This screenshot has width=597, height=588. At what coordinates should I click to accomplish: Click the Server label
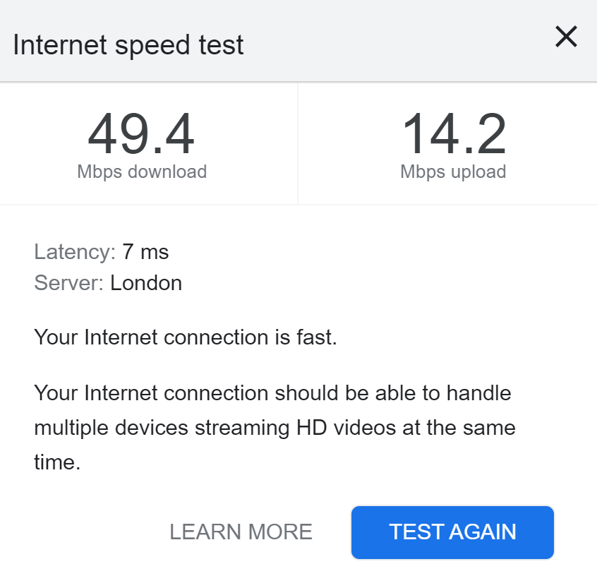[x=69, y=283]
